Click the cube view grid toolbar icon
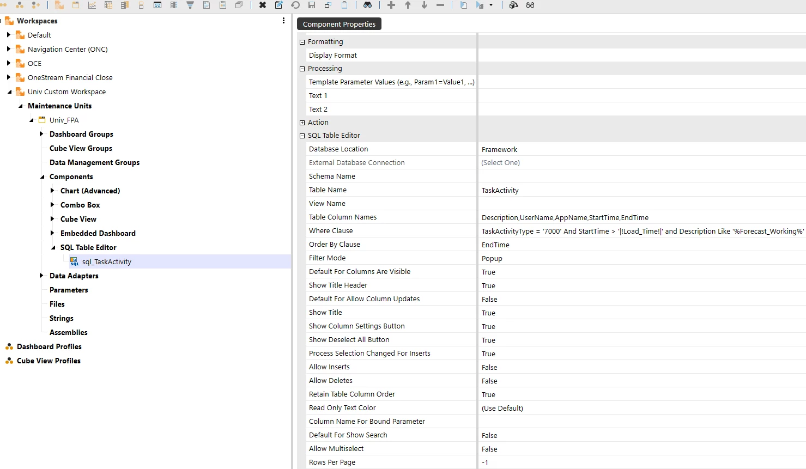806x469 pixels. pyautogui.click(x=108, y=5)
